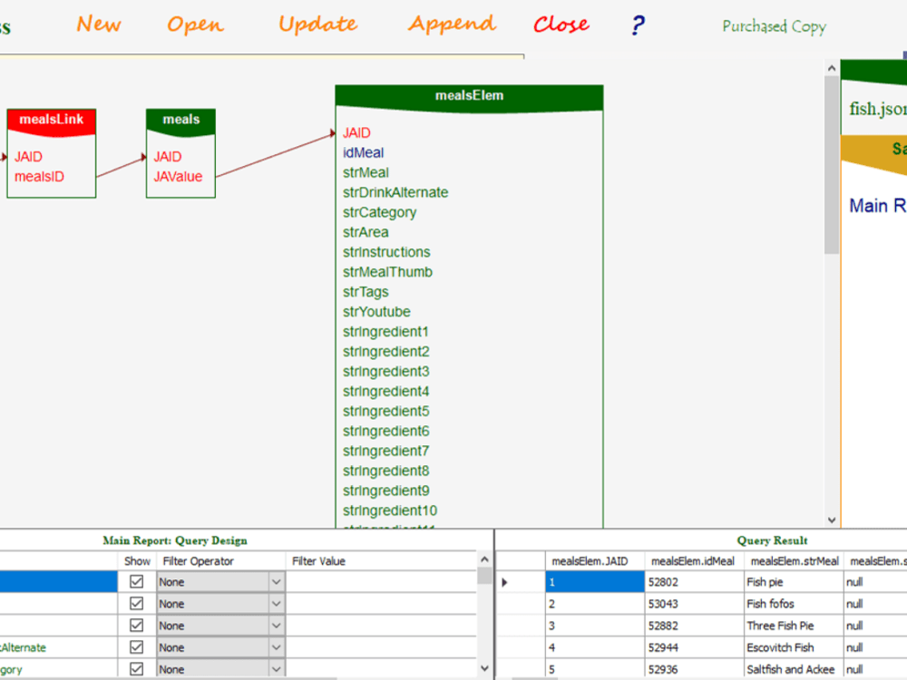Open the Purchased Copy link
This screenshot has width=907, height=680.
coord(773,26)
